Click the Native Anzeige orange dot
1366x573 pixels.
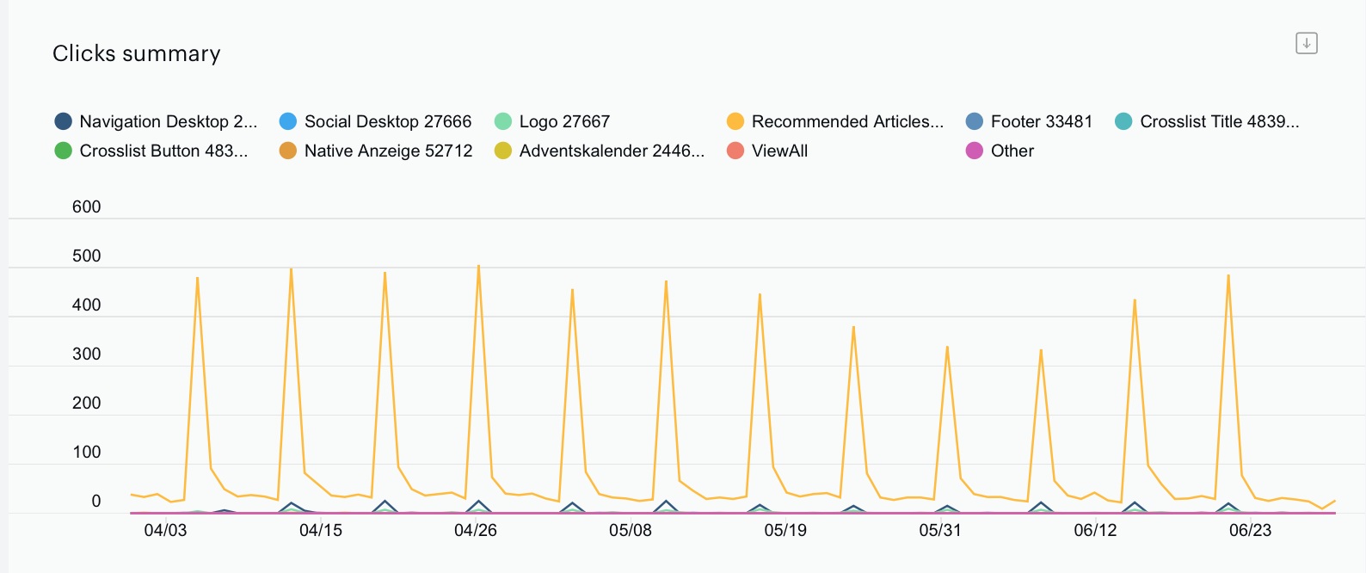point(288,151)
